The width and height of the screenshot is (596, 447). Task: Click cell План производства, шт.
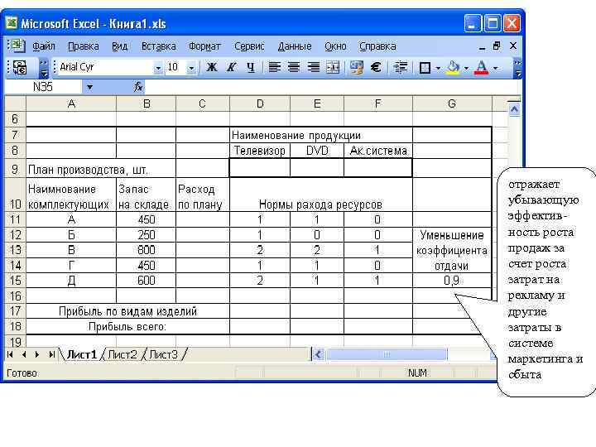click(x=101, y=170)
